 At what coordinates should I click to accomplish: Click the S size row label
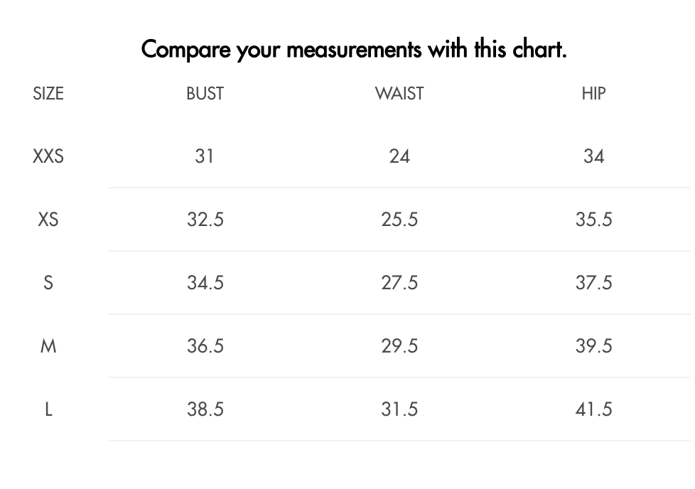[x=48, y=283]
